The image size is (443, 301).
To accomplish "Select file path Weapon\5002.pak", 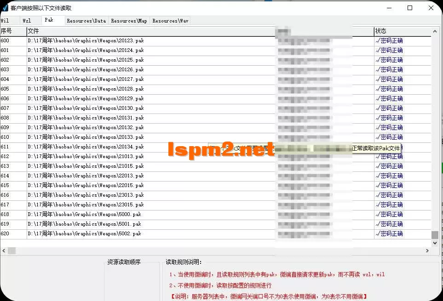I will point(85,233).
